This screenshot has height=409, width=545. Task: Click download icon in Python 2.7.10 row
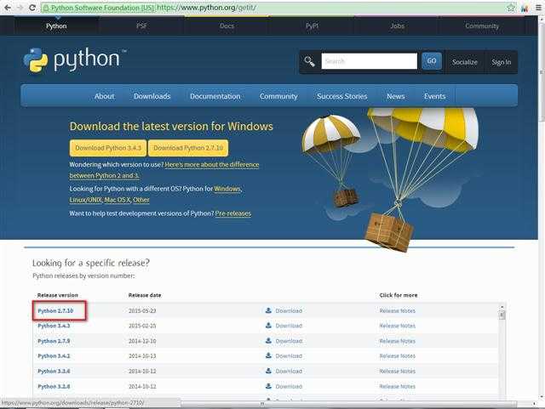tap(268, 310)
